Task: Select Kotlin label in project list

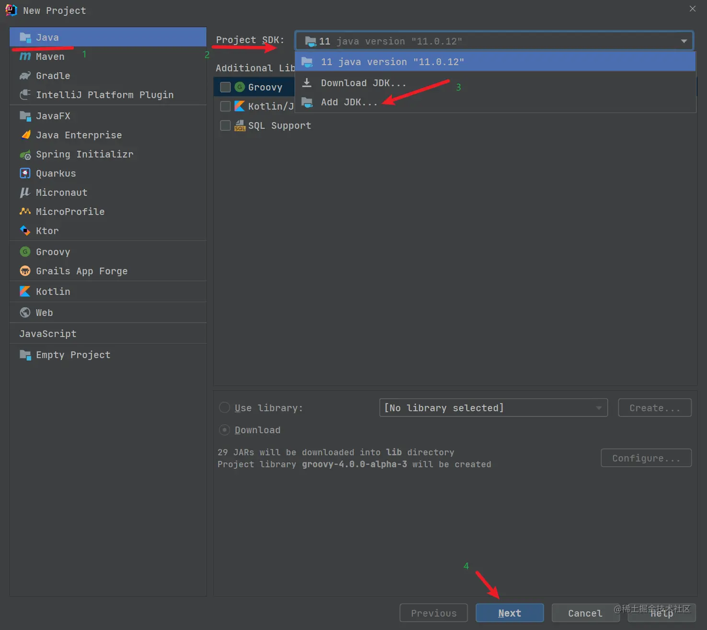Action: click(53, 292)
